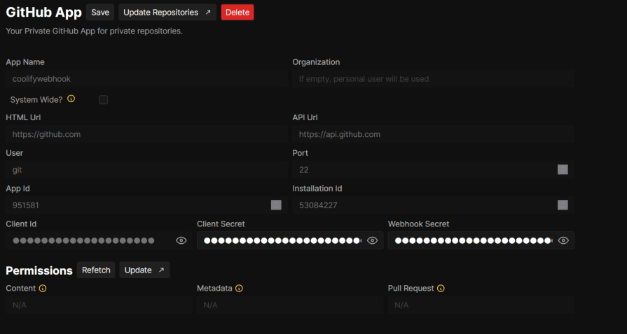Open the permissions Update link
This screenshot has height=334, width=627.
(144, 270)
